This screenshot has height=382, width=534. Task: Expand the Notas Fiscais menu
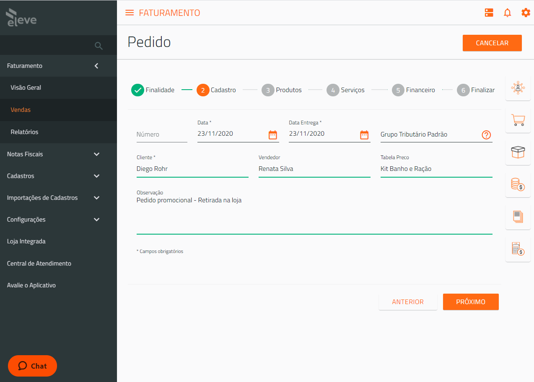pyautogui.click(x=96, y=154)
